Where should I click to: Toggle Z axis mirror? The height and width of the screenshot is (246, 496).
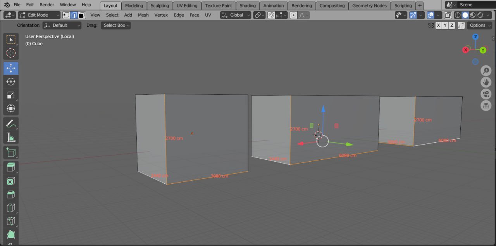452,25
